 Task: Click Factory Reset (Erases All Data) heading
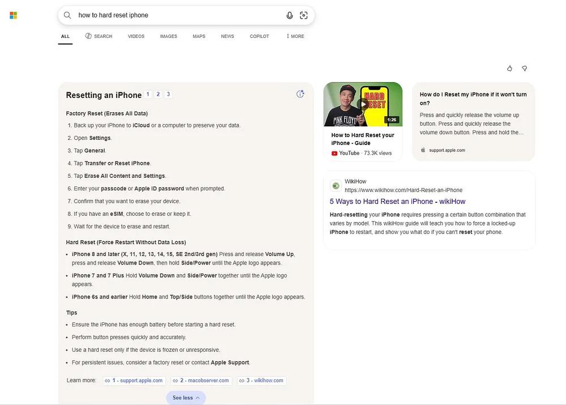tap(107, 113)
